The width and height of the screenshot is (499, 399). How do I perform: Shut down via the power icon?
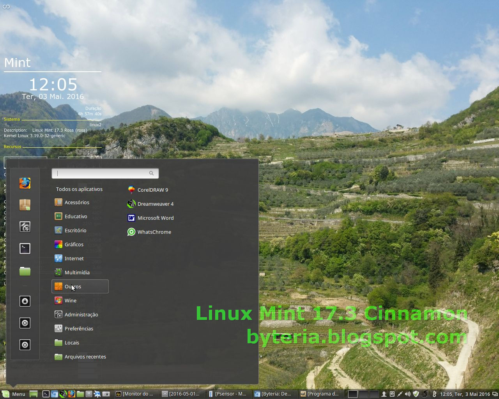click(25, 345)
